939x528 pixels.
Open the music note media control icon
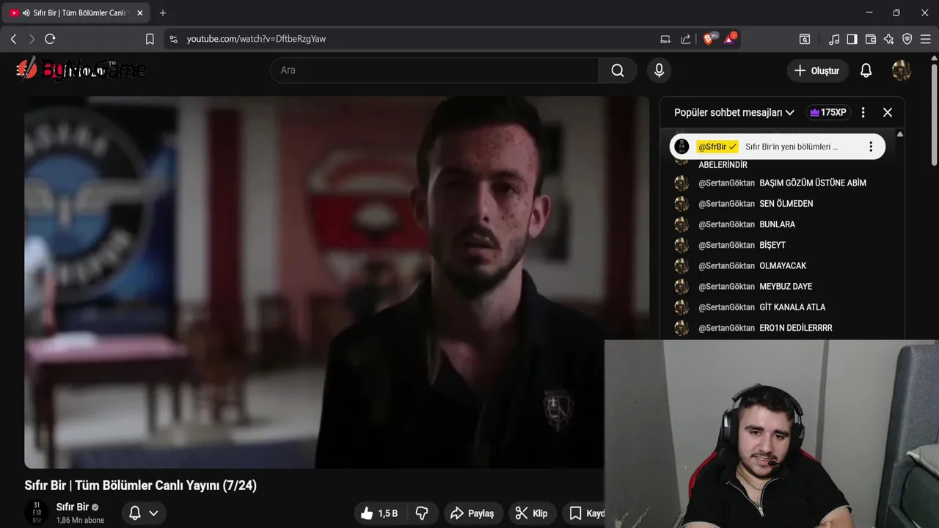click(x=834, y=39)
